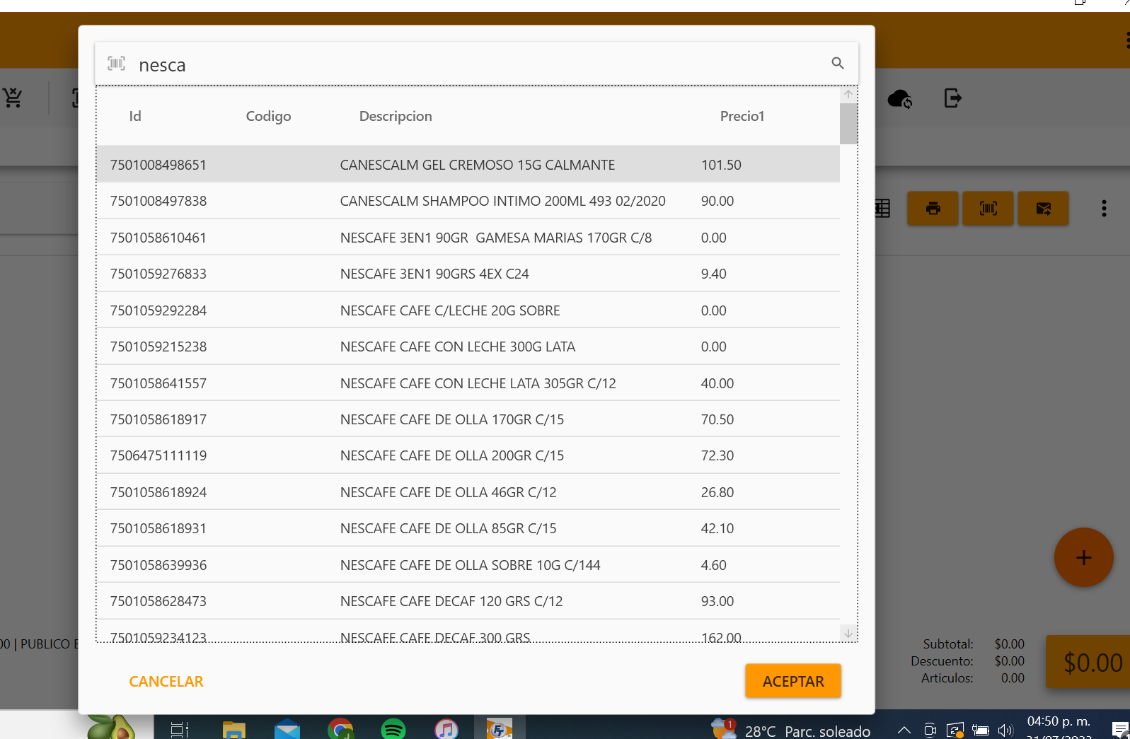This screenshot has width=1130, height=739.
Task: Click the volume speaker tray icon
Action: [x=1005, y=731]
